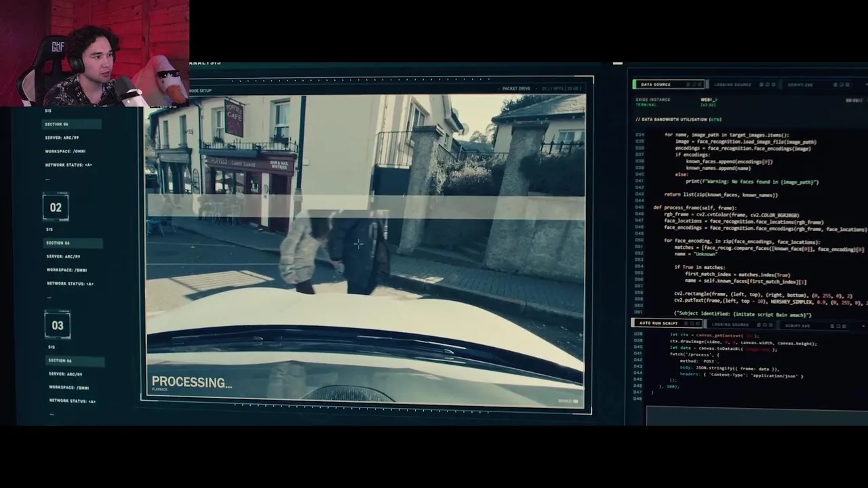This screenshot has width=868, height=488.
Task: Click the DATA BANDWIDTH UTILISATION heading
Action: (x=678, y=119)
